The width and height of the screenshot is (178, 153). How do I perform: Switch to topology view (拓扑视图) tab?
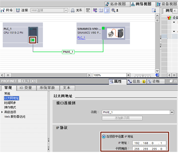point(117,4)
